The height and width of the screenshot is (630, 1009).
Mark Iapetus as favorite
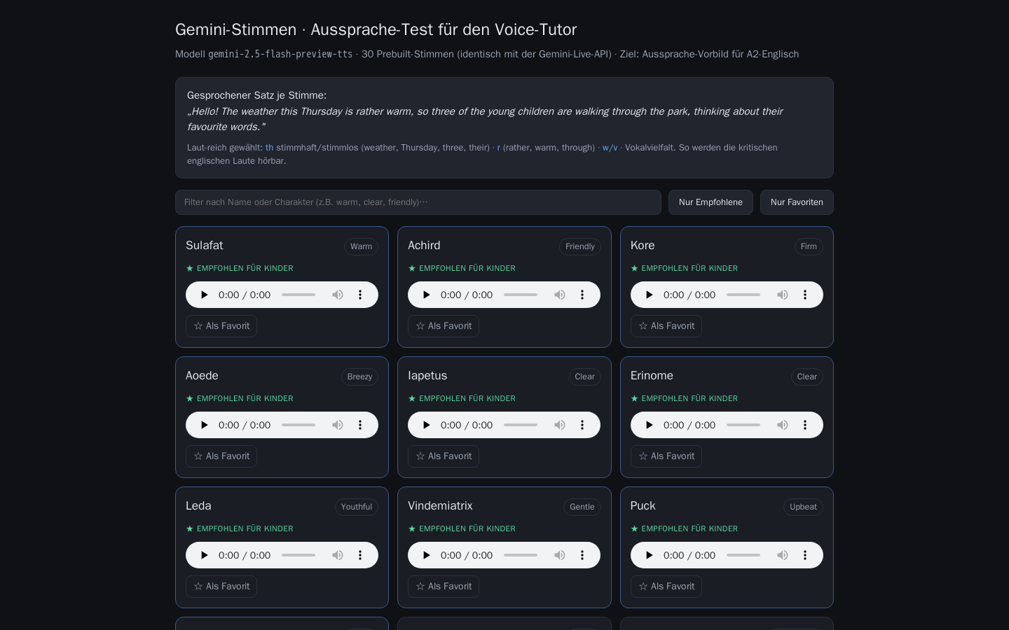[444, 456]
